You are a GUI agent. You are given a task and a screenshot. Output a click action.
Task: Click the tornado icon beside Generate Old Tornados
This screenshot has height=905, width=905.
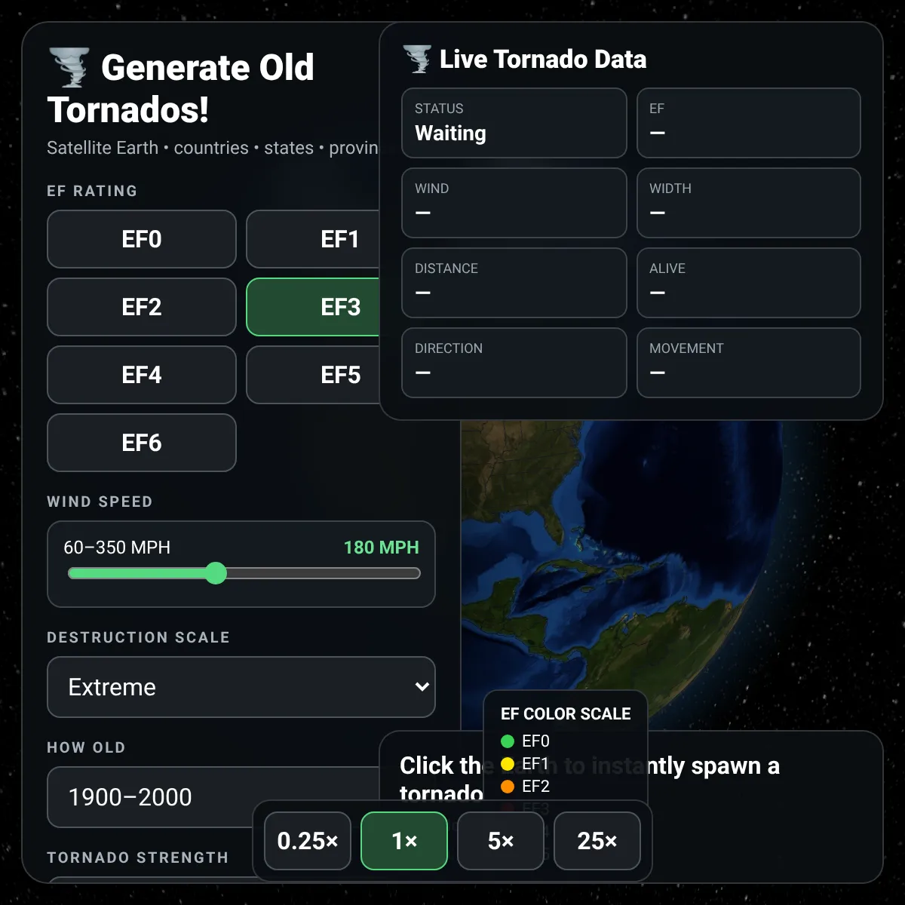point(69,67)
